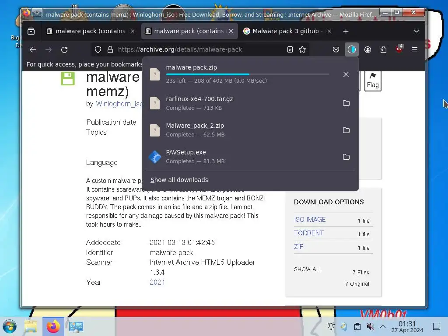Close the Malware pack 3 github tab
Viewport: 448px width, 336px height.
(x=329, y=31)
